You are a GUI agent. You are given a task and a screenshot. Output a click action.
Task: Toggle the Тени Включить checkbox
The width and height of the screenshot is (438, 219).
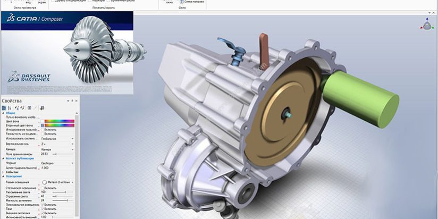pyautogui.click(x=42, y=209)
